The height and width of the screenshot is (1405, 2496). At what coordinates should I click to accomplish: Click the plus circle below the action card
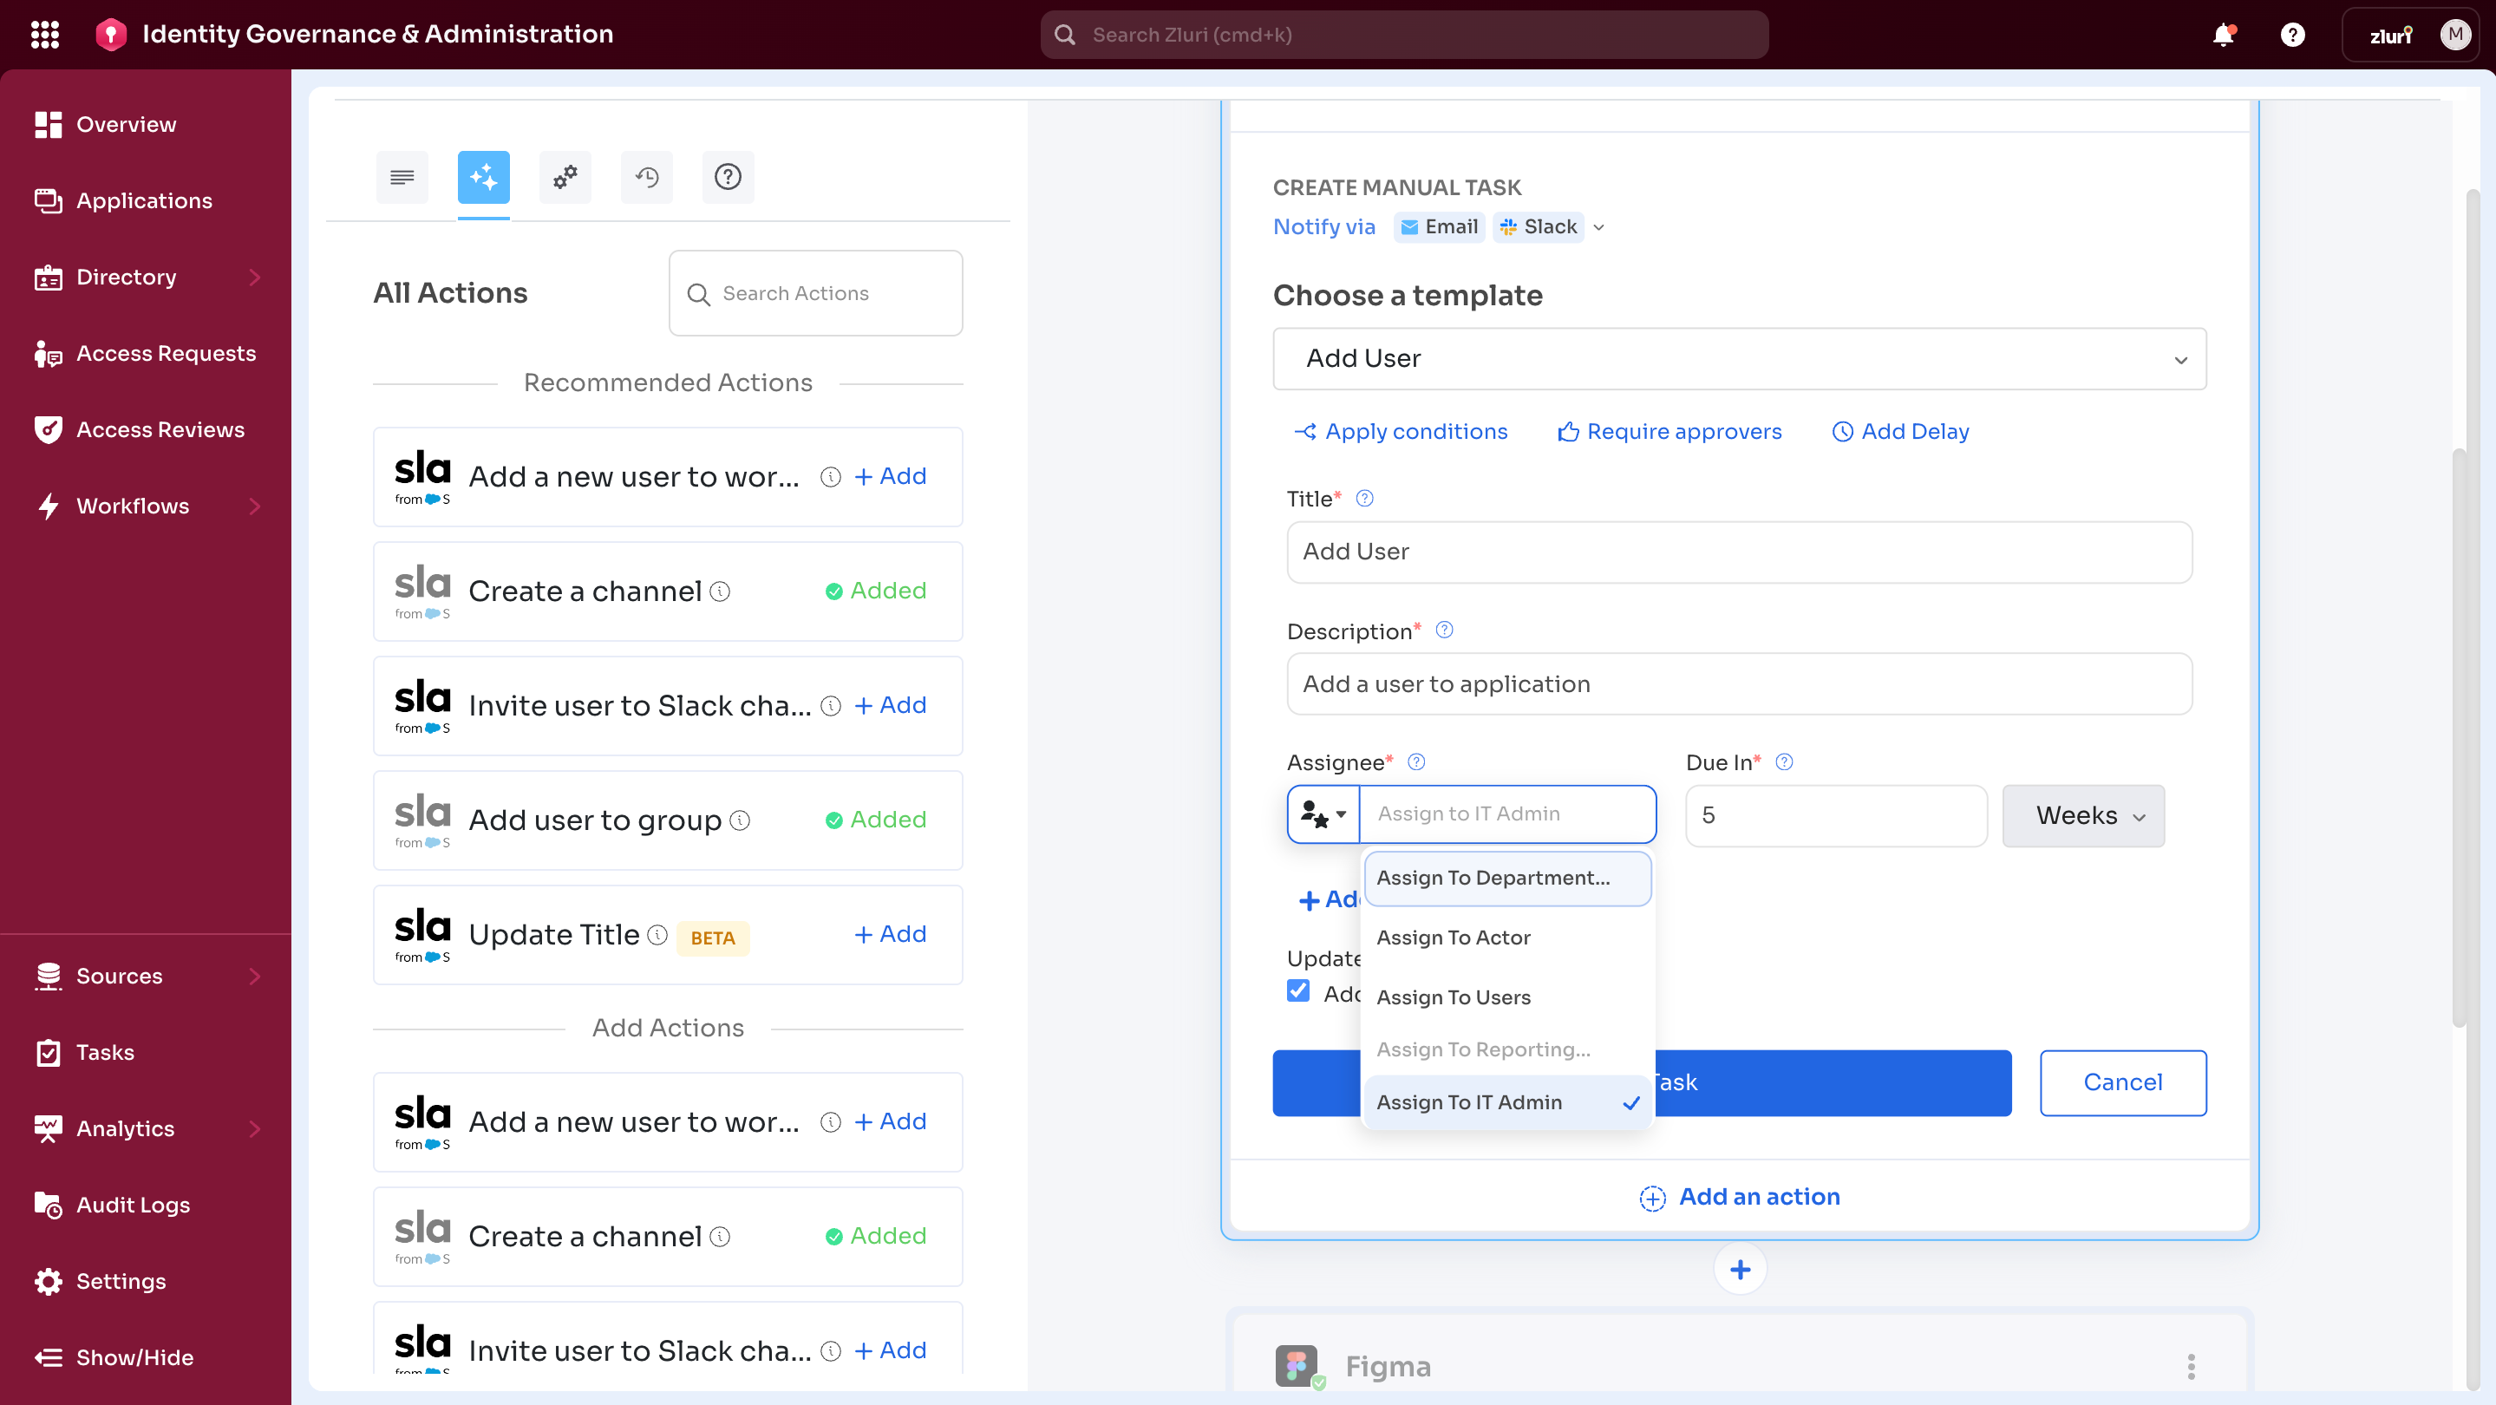pos(1739,1270)
